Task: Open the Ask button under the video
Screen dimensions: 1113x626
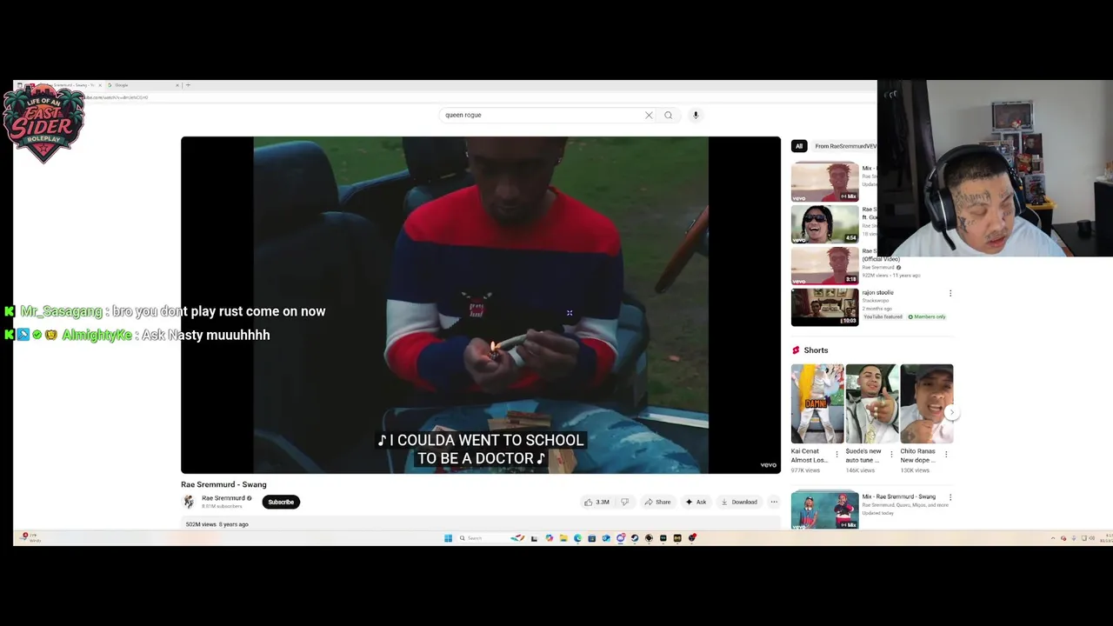Action: (x=696, y=502)
